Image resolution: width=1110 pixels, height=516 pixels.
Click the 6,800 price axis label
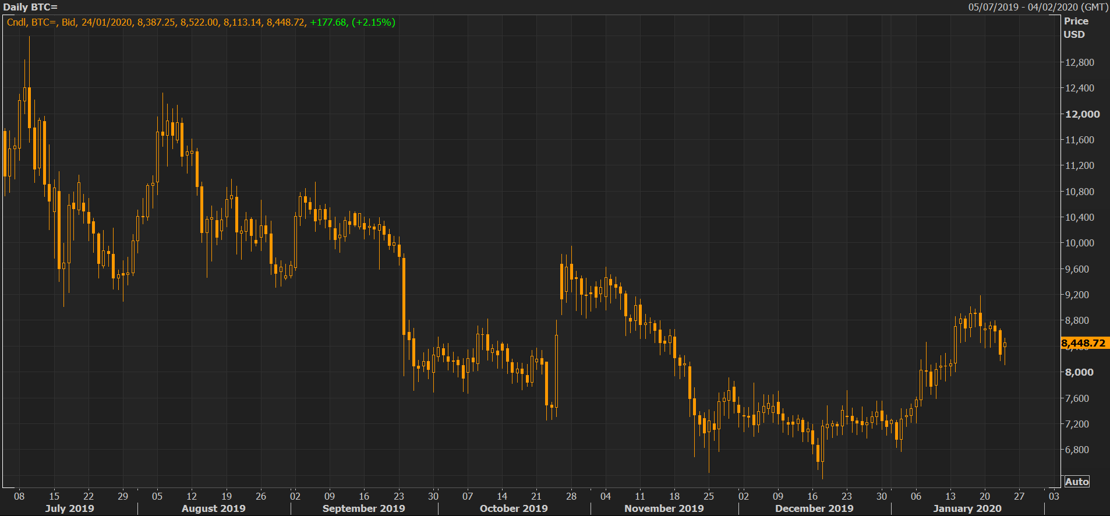(x=1077, y=450)
